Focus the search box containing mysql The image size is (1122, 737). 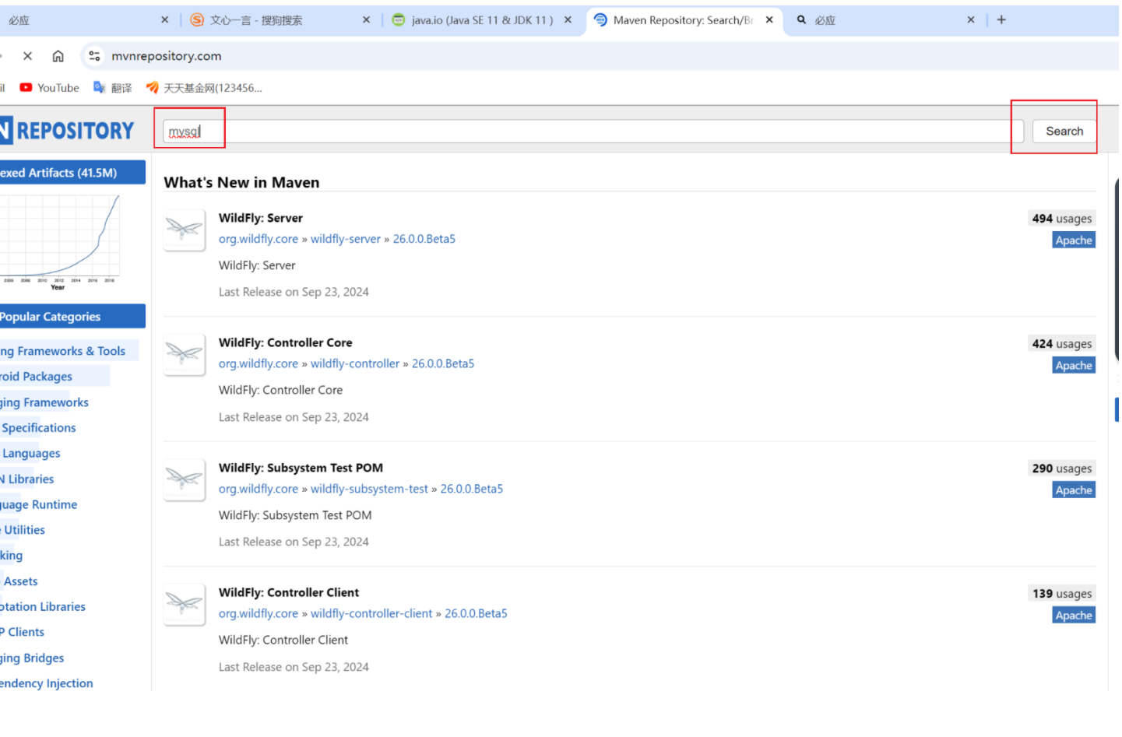pos(593,132)
